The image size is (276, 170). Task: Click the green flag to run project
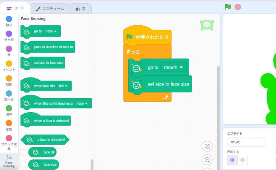228,7
